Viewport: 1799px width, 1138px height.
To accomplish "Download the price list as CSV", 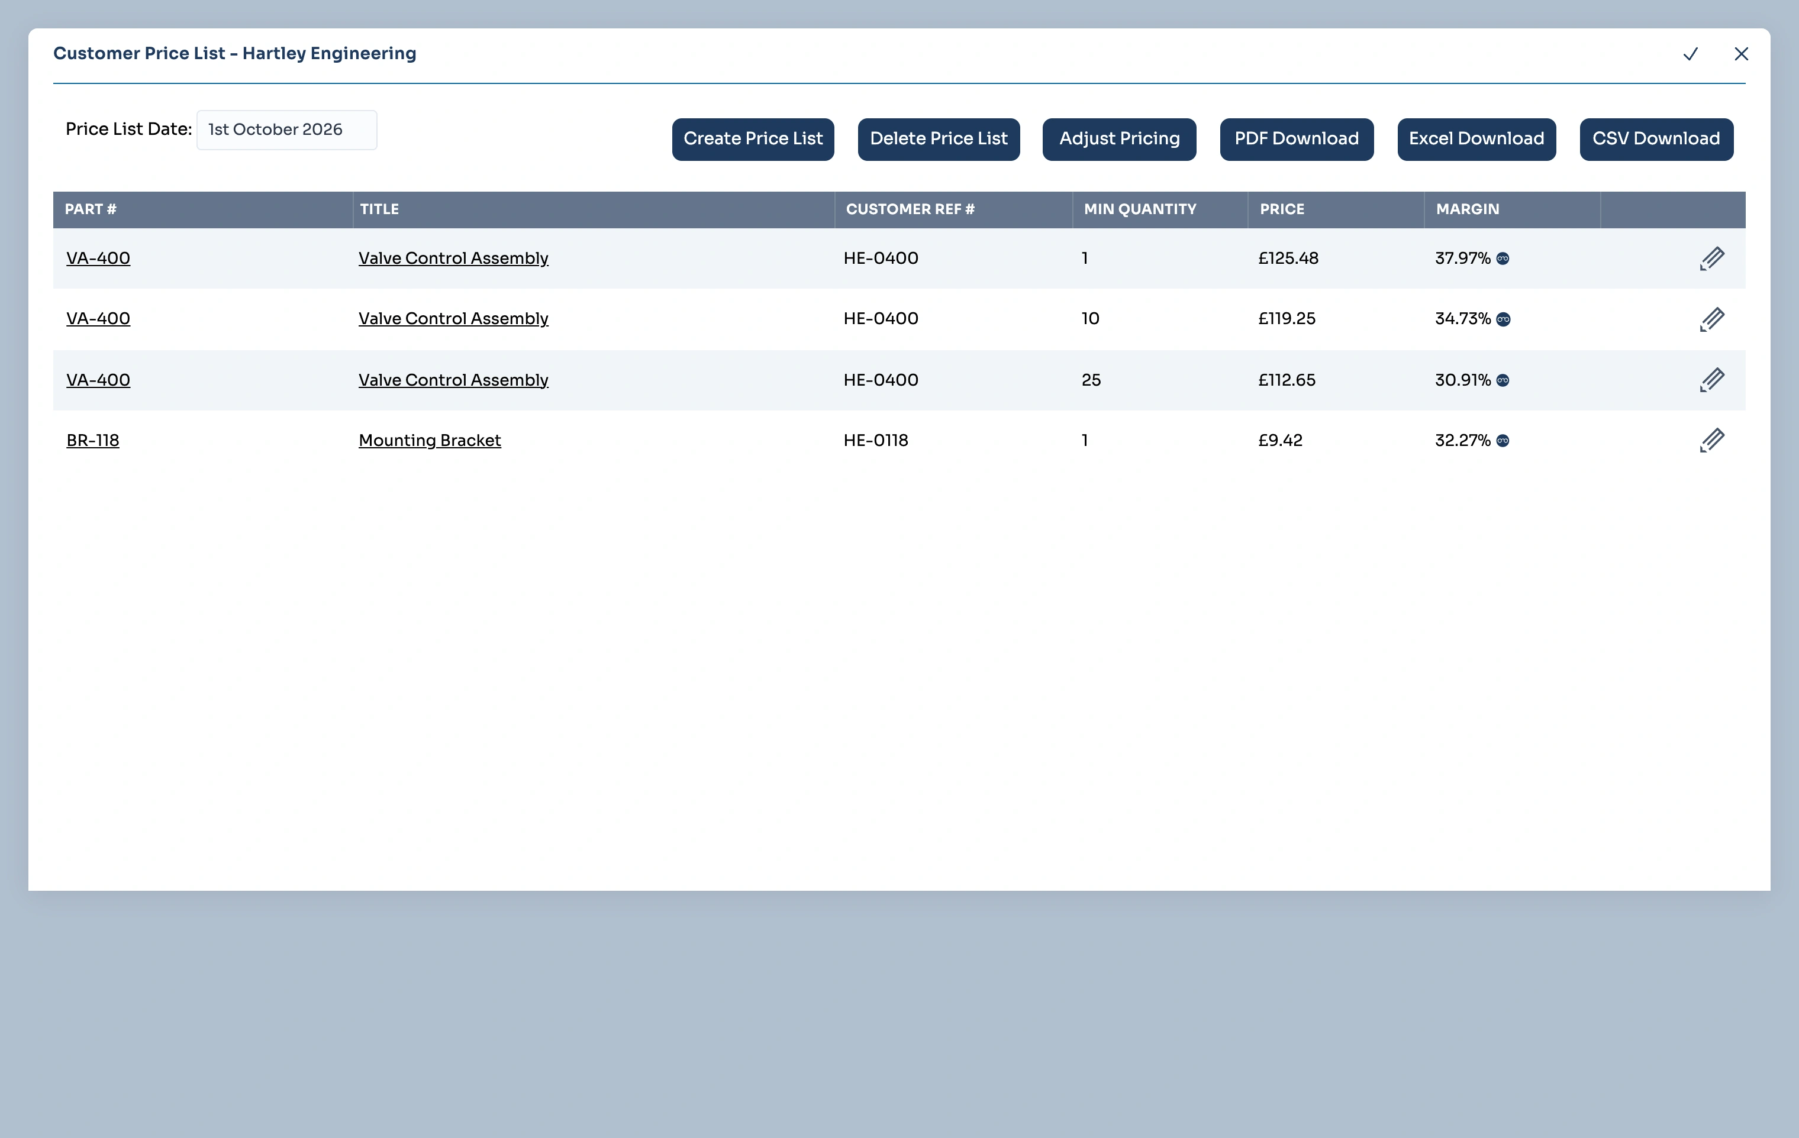I will coord(1656,139).
